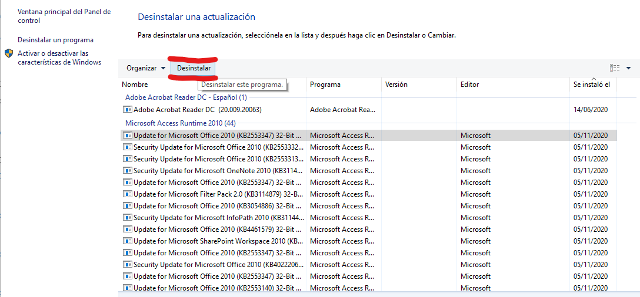Click icon of Security Update KB2553332 row

[x=128, y=147]
